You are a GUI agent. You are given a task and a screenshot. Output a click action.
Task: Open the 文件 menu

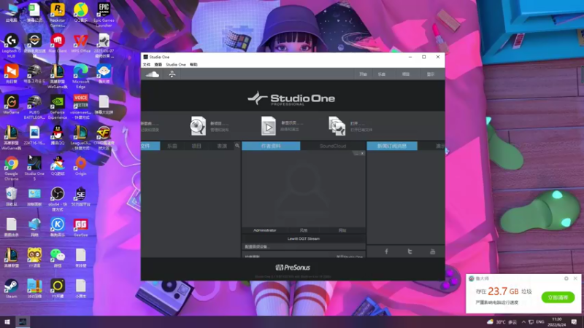pos(147,65)
